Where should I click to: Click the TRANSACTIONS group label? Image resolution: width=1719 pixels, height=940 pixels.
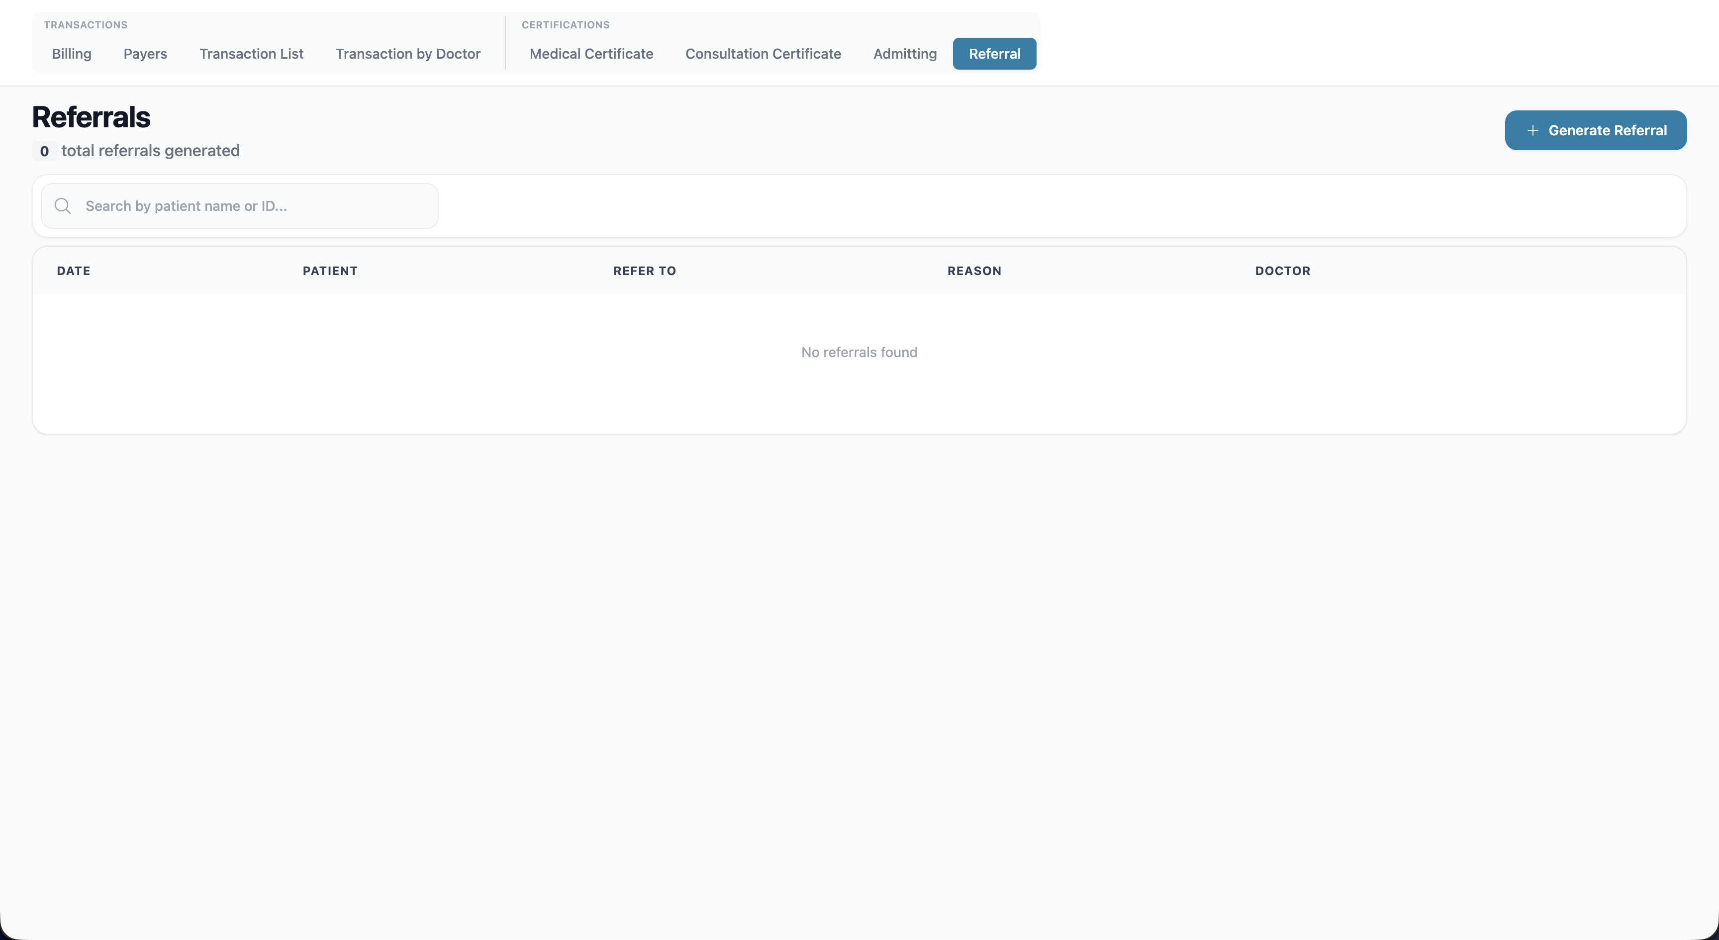point(86,25)
